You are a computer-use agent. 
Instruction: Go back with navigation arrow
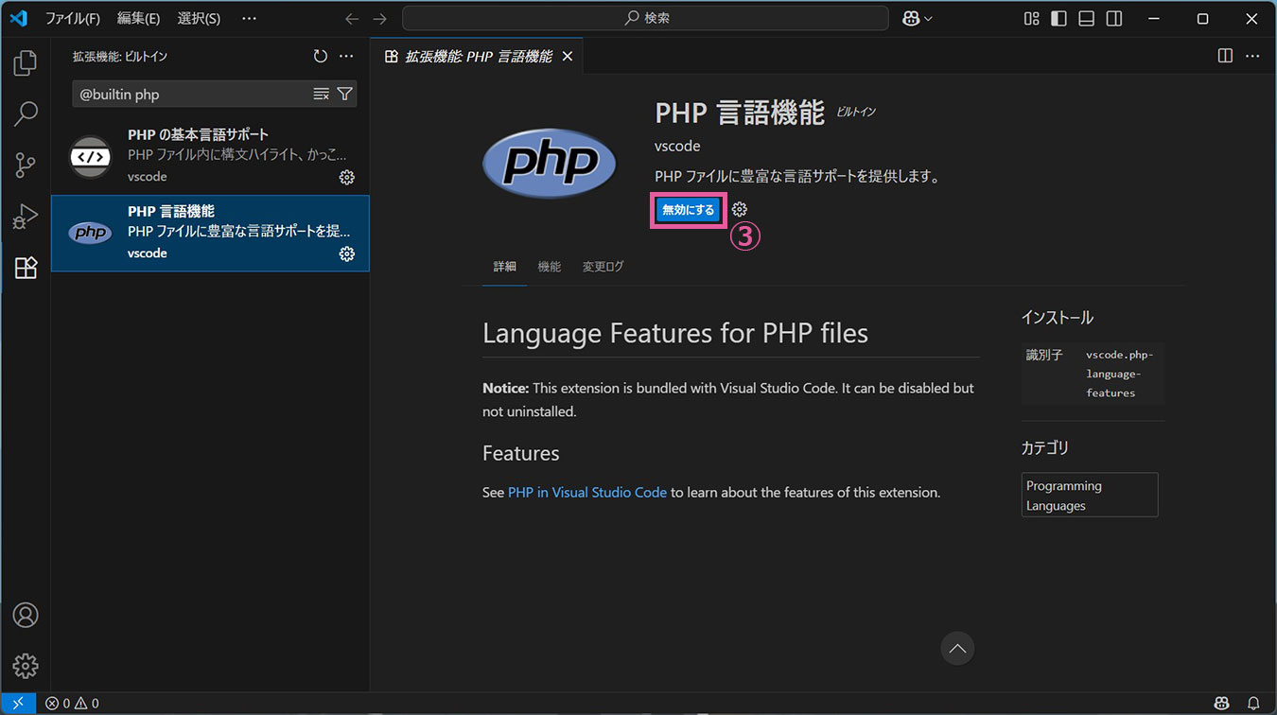tap(352, 19)
